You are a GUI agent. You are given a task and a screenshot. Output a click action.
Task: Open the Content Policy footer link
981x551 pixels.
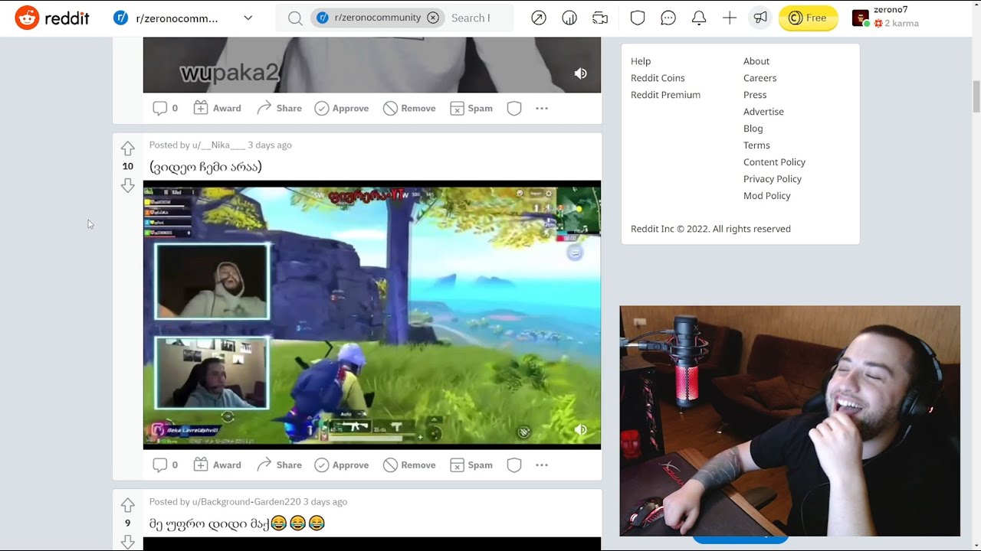(774, 162)
